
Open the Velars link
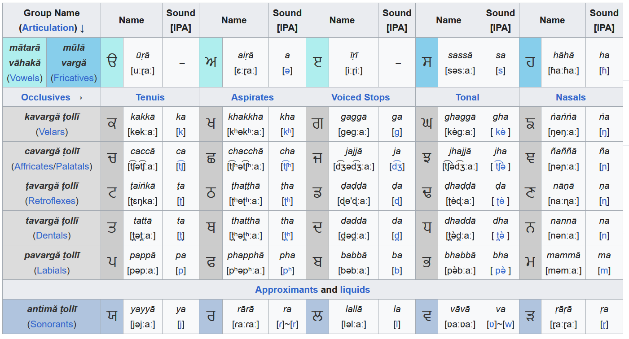[x=52, y=132]
